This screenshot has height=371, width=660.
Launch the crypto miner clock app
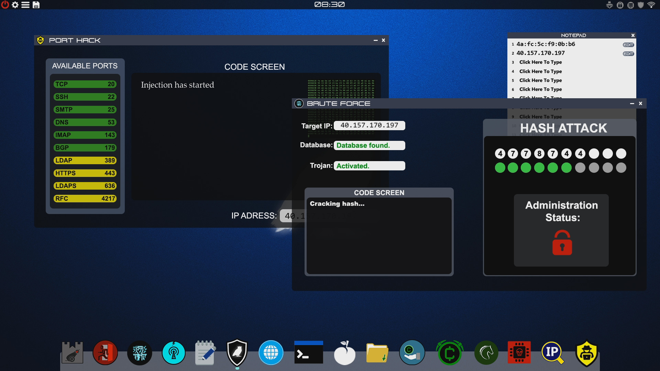tap(449, 352)
